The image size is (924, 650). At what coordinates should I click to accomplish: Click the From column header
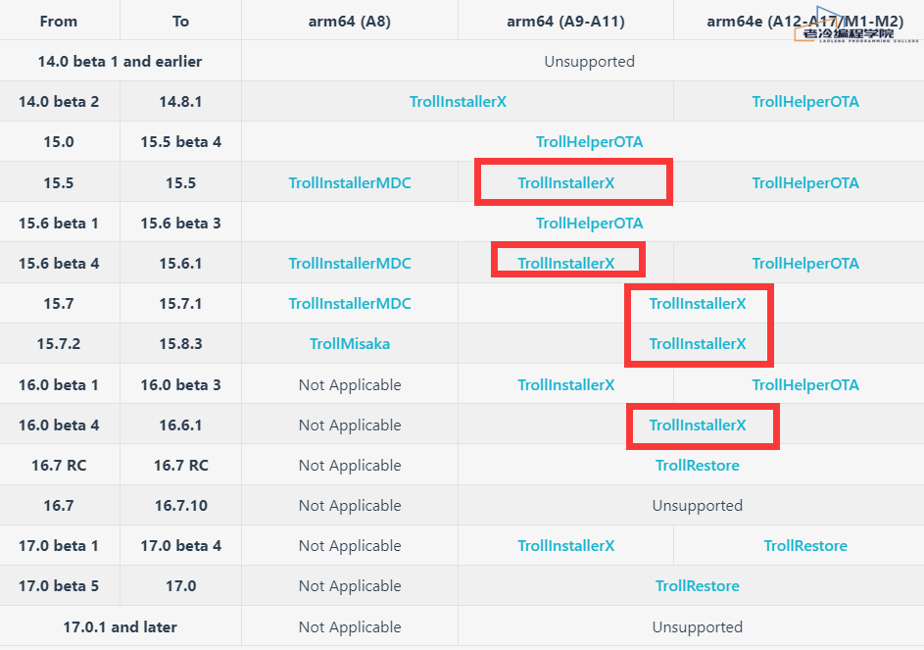click(59, 22)
